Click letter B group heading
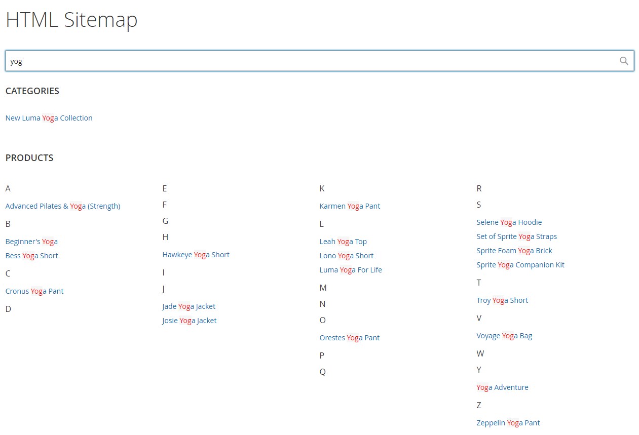 tap(8, 224)
